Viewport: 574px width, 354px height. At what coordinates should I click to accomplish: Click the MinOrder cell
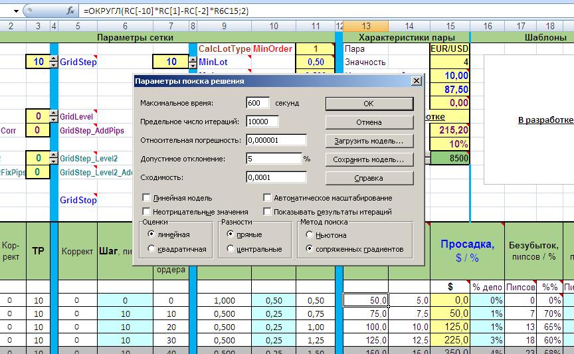pyautogui.click(x=273, y=48)
